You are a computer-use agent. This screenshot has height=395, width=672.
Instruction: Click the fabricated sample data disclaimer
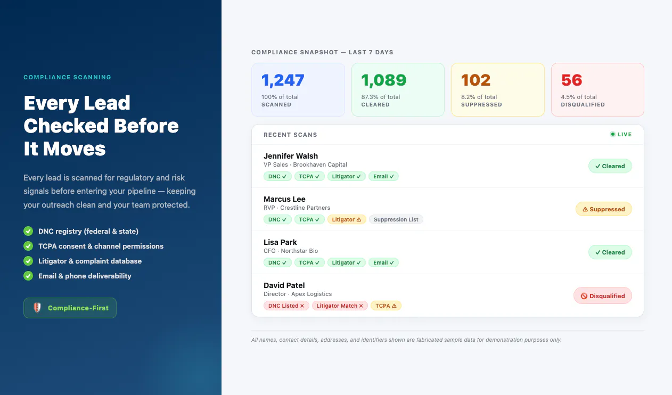(x=406, y=340)
